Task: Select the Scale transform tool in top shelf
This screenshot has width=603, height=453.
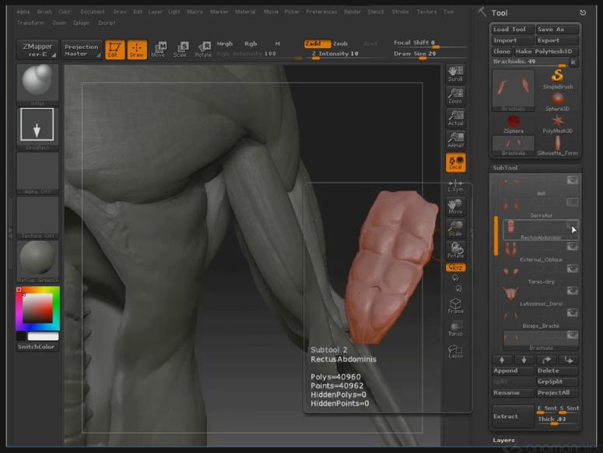Action: pyautogui.click(x=181, y=50)
